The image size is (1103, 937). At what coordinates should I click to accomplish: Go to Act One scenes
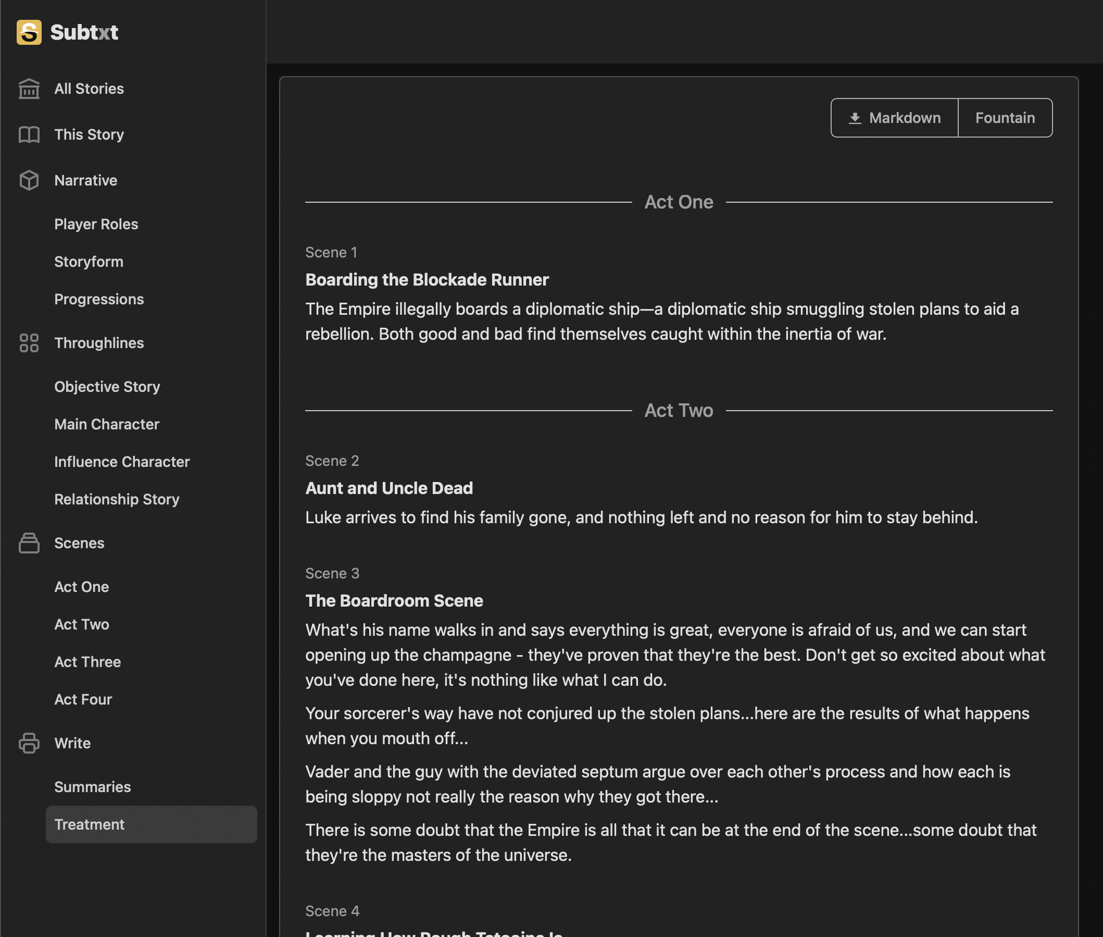(81, 587)
